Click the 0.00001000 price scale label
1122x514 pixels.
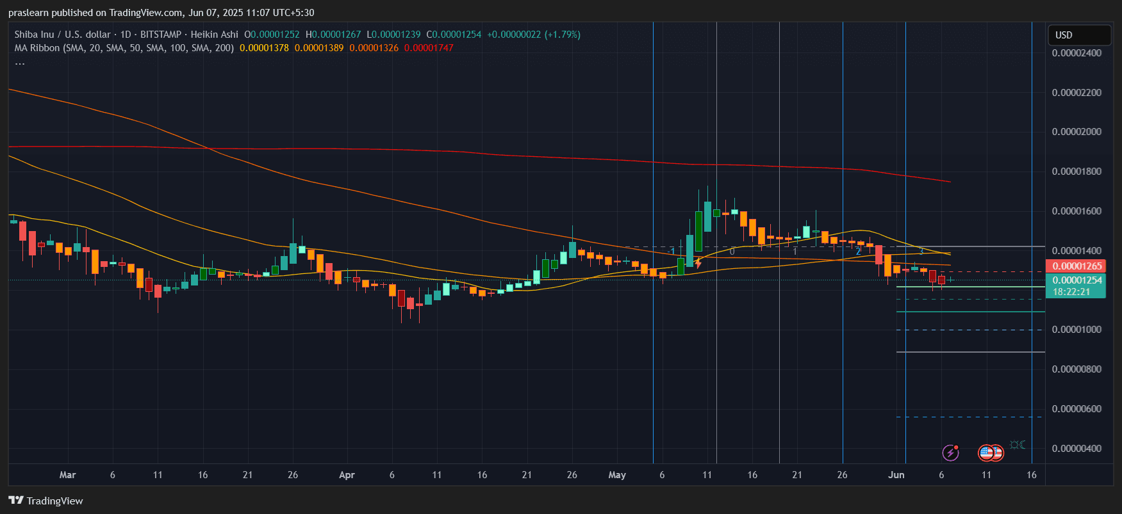[x=1077, y=330]
